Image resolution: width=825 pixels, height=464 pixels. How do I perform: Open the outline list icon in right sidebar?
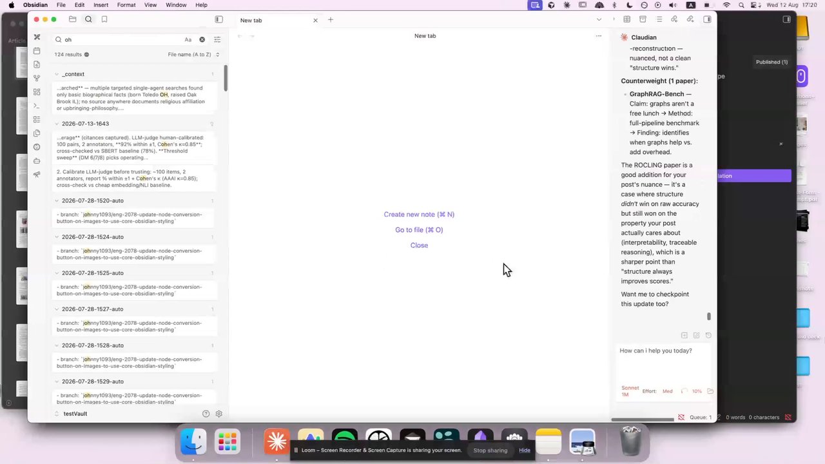[659, 19]
